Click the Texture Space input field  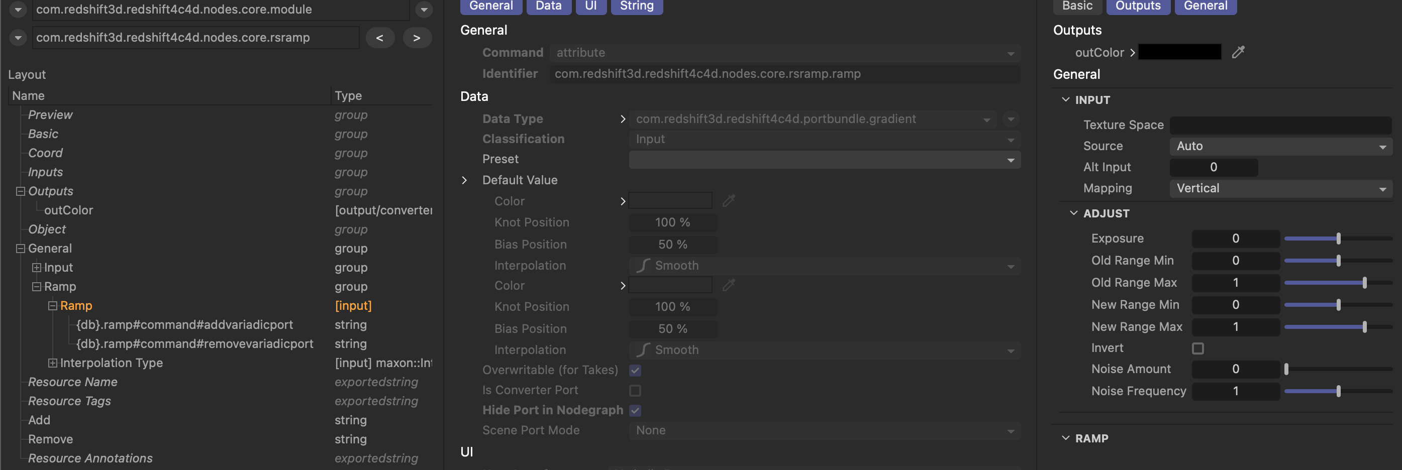[x=1280, y=125]
